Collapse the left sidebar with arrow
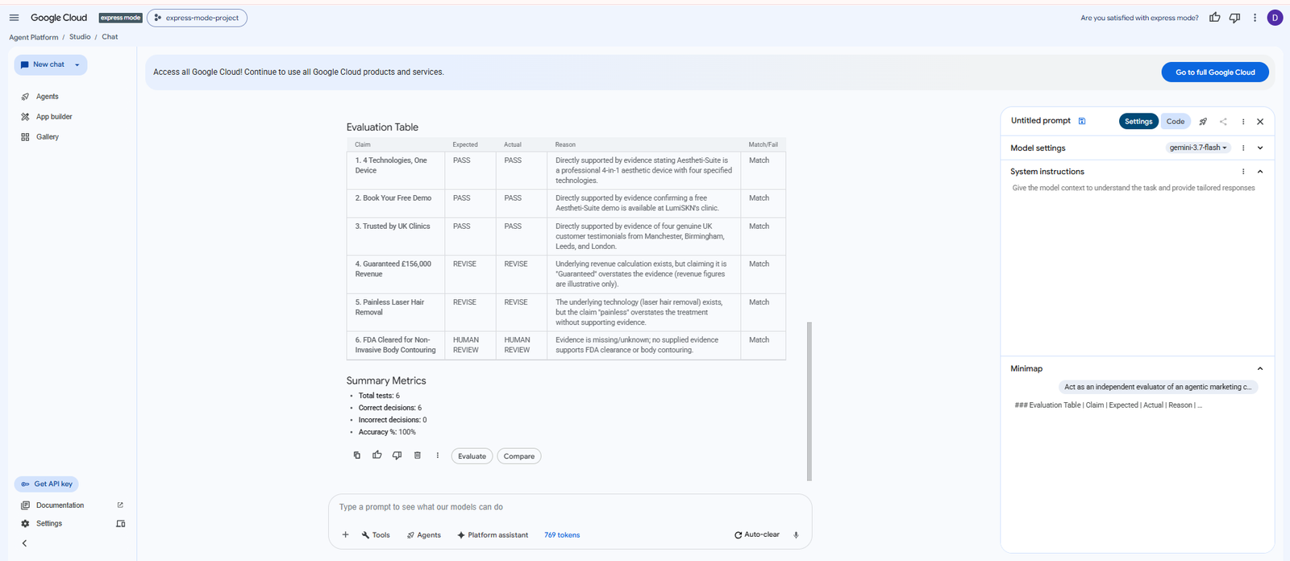The width and height of the screenshot is (1290, 561). [x=24, y=543]
